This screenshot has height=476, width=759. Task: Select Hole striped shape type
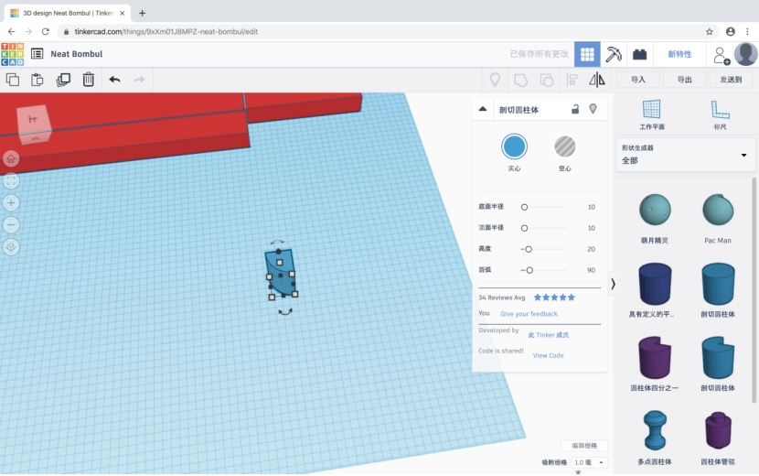(x=565, y=146)
